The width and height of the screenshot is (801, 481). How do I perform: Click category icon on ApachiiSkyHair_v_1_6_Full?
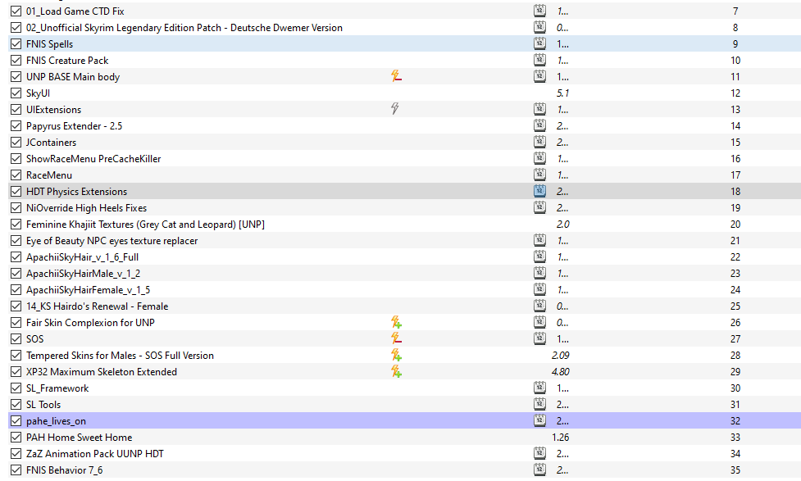(x=539, y=256)
